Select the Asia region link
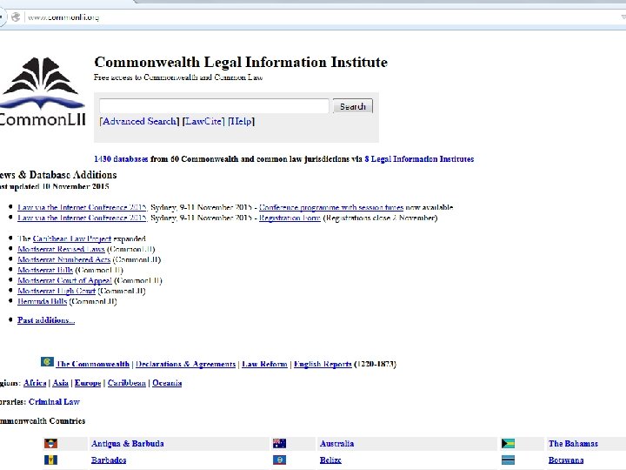 (60, 382)
